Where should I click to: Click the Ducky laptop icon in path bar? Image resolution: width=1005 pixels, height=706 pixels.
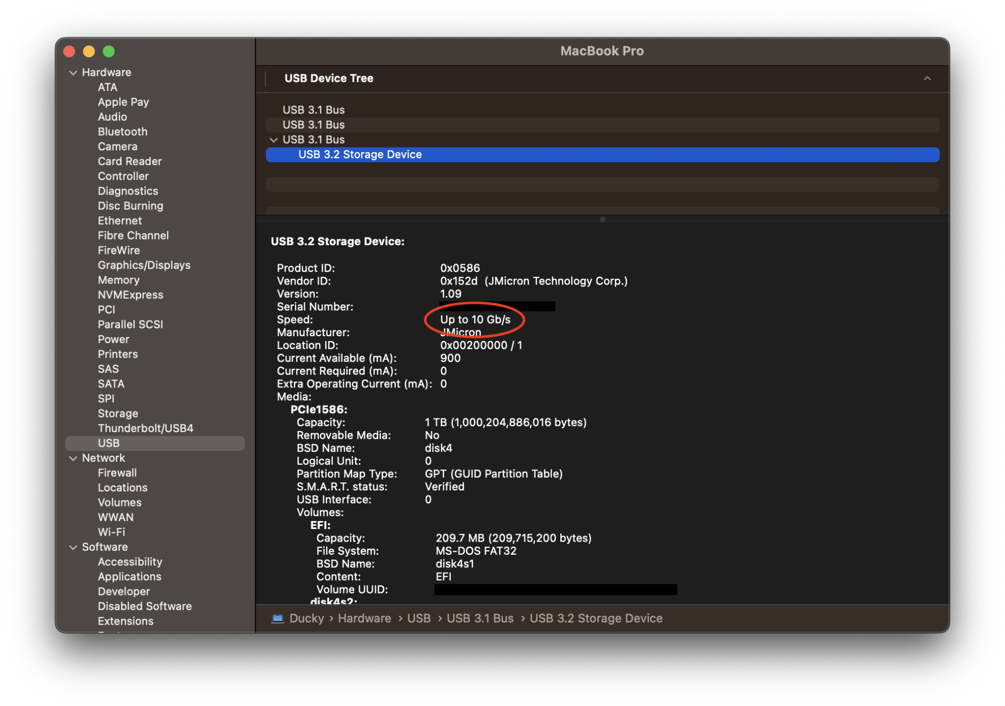(x=277, y=618)
